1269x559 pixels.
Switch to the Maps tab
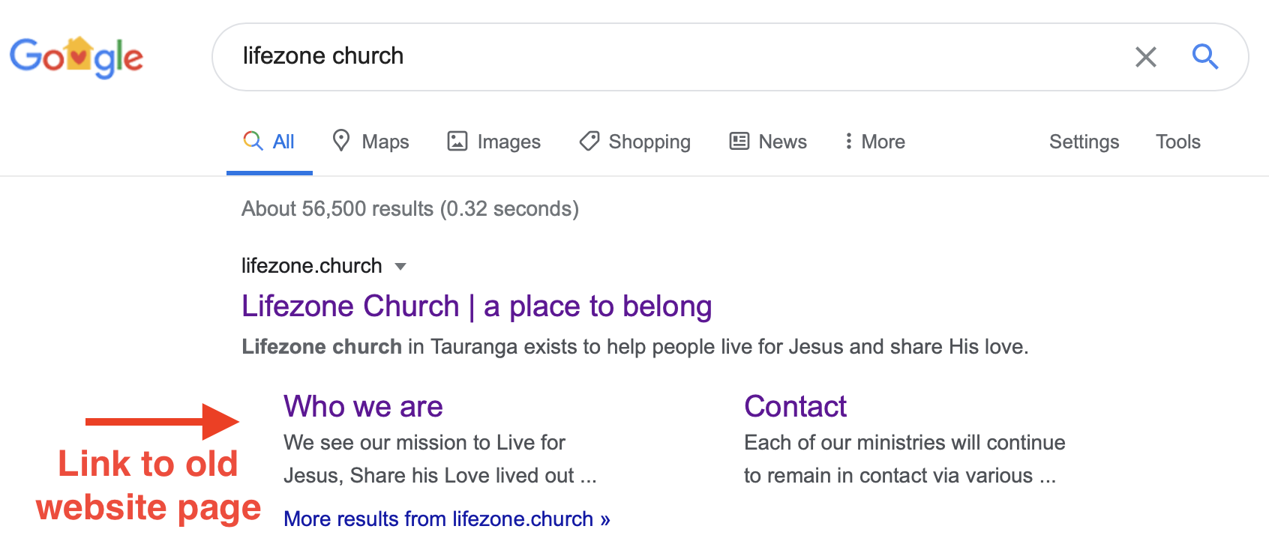(370, 142)
